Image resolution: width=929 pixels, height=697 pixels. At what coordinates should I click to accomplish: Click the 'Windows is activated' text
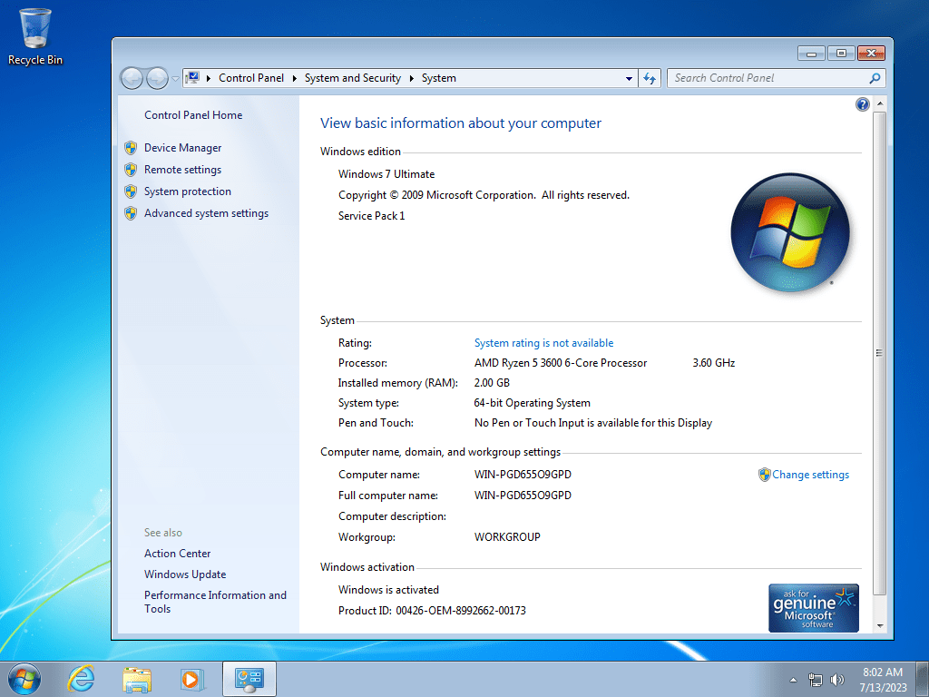point(388,590)
